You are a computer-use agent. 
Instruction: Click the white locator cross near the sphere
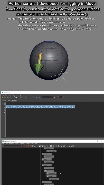60,74
